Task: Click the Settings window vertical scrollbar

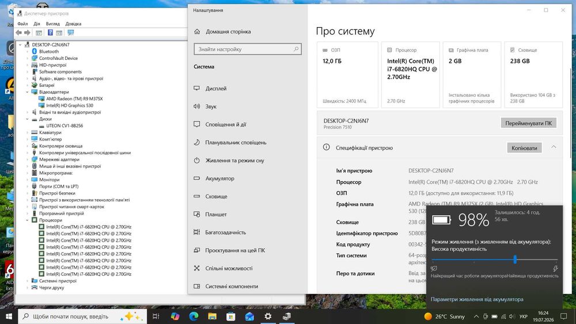Action: click(x=570, y=113)
